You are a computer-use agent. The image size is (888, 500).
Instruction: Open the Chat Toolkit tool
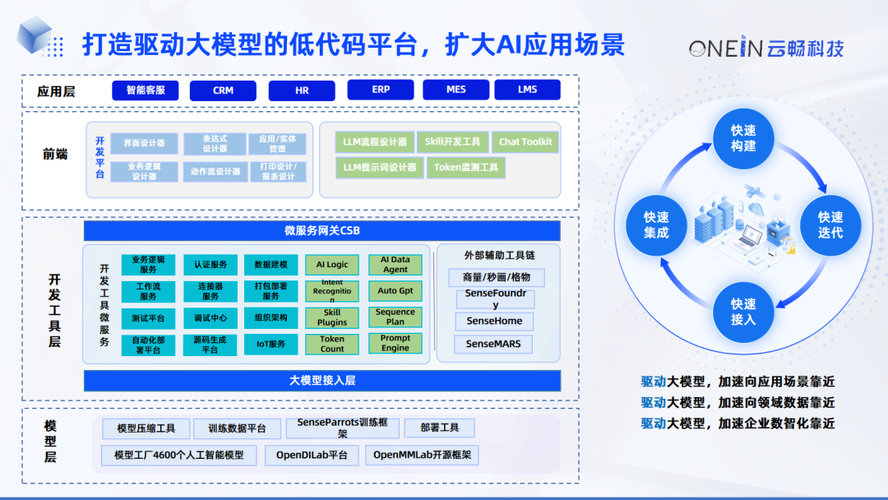pyautogui.click(x=525, y=141)
